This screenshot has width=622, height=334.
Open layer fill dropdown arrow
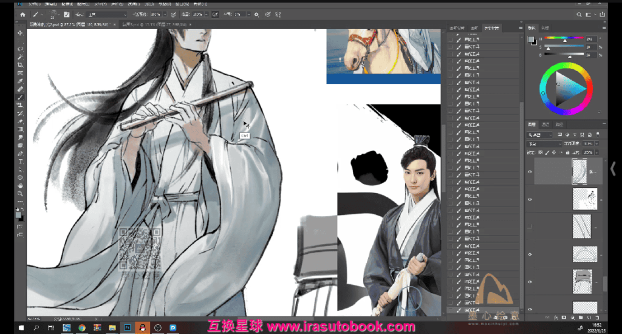pyautogui.click(x=596, y=152)
